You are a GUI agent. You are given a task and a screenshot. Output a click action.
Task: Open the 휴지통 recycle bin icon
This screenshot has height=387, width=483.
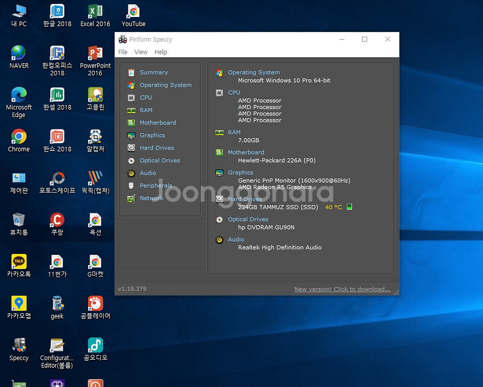click(x=19, y=224)
